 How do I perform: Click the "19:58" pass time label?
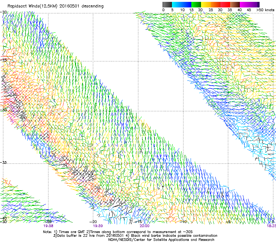48,226
